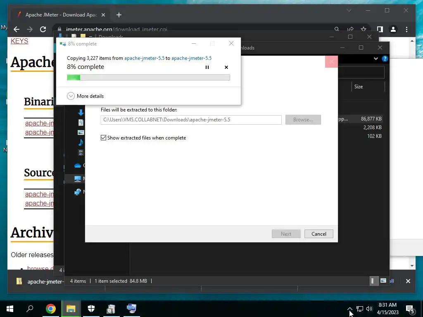This screenshot has width=423, height=317.
Task: Open Explorer help with question mark icon
Action: pyautogui.click(x=385, y=59)
